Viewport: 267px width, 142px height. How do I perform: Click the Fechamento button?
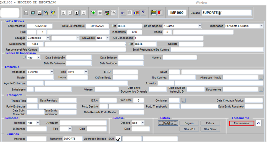[241, 123]
